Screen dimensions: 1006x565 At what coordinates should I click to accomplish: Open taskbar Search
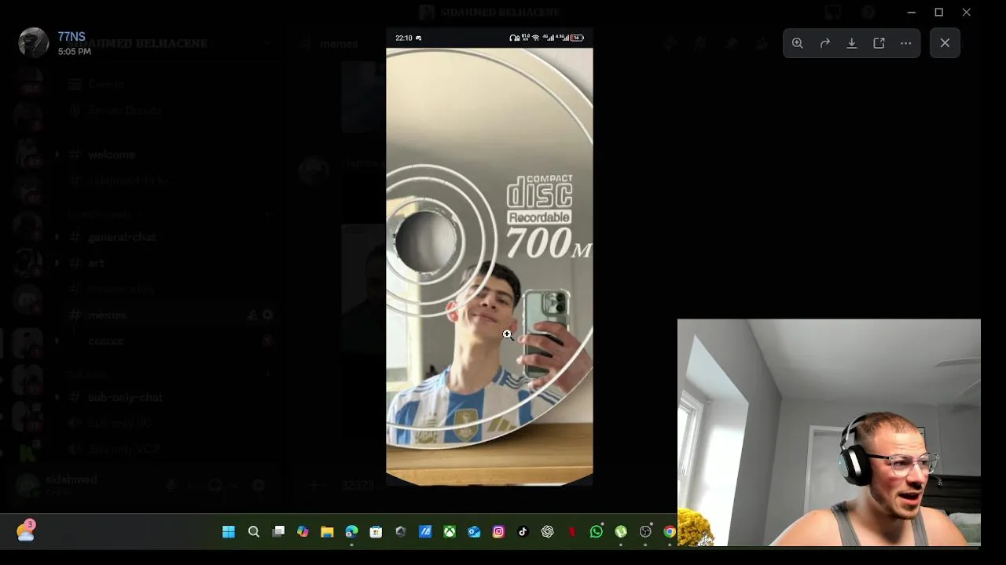pyautogui.click(x=253, y=532)
